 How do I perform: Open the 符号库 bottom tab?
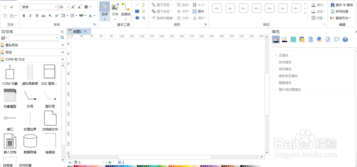coord(8,165)
